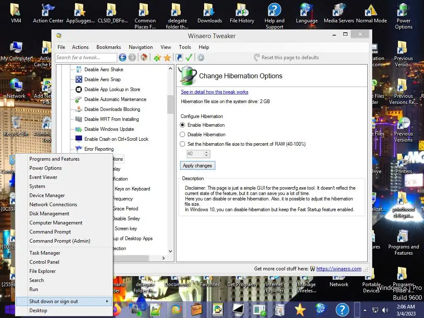The height and width of the screenshot is (318, 424).
Task: Open the Help menu in Winaero Tweaker
Action: tap(204, 47)
